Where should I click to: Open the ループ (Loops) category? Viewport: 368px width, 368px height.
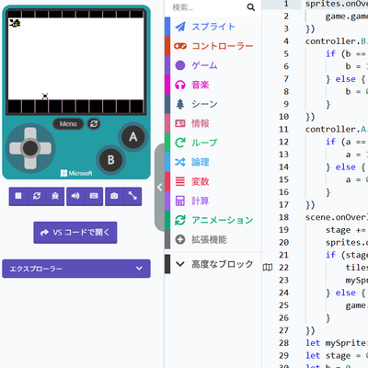(x=213, y=143)
